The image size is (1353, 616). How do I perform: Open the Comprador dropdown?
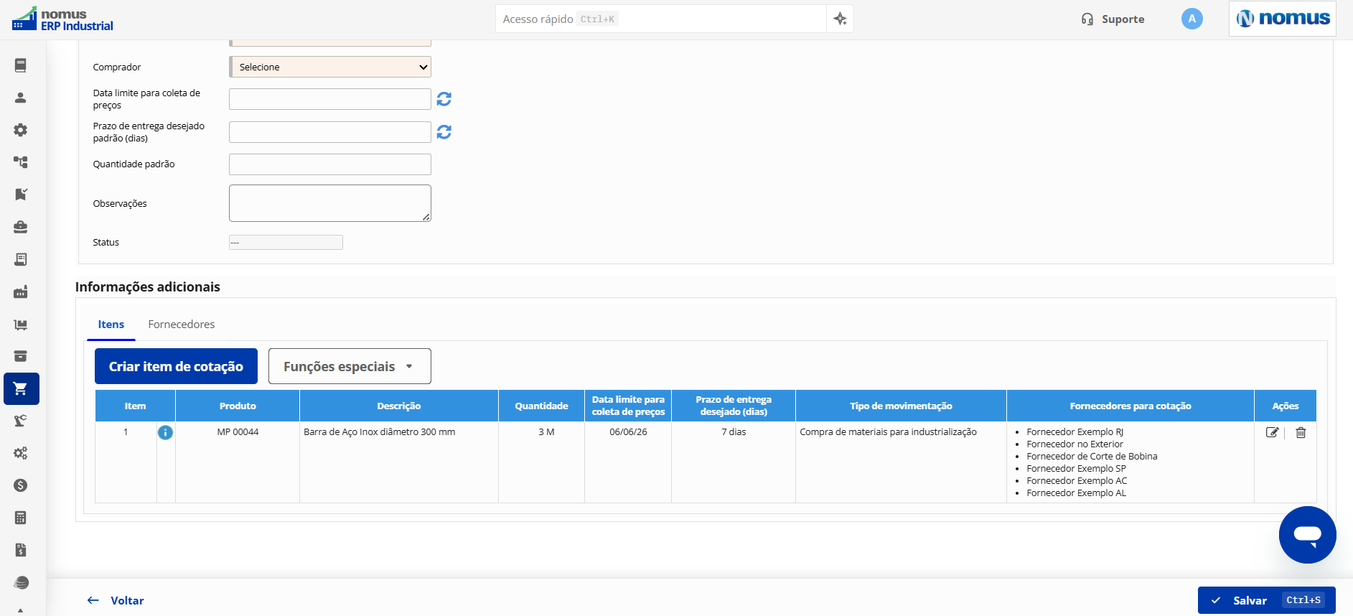(x=330, y=67)
